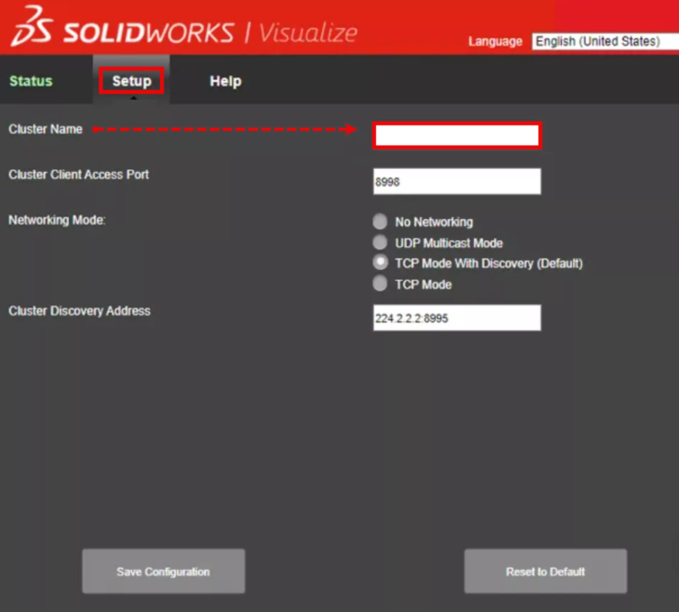This screenshot has width=679, height=612.
Task: Click the Cluster Name input field
Action: (x=457, y=135)
